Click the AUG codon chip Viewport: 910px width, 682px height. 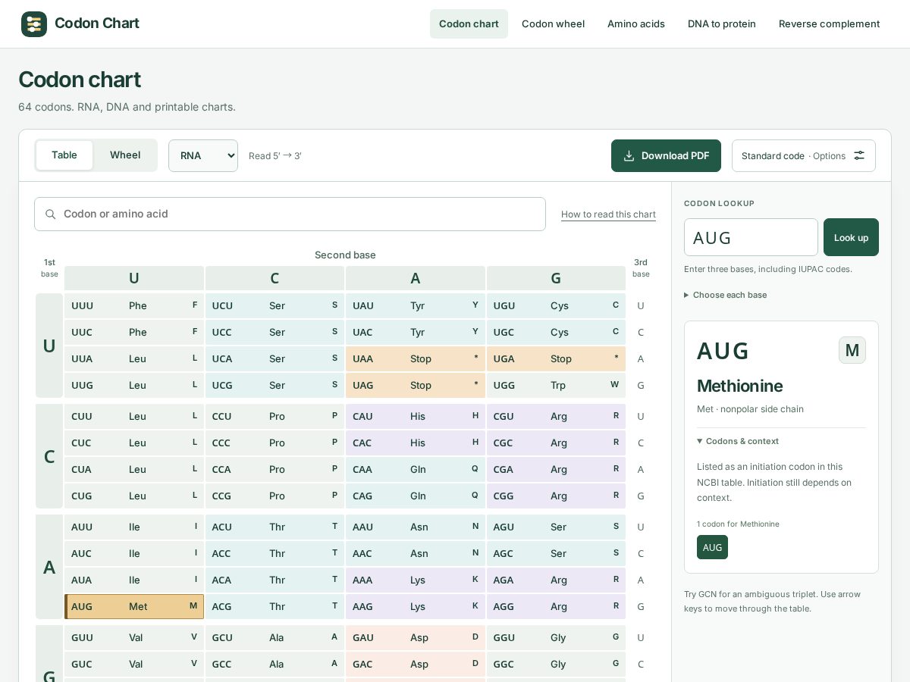712,547
